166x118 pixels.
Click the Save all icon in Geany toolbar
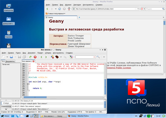[24, 57]
